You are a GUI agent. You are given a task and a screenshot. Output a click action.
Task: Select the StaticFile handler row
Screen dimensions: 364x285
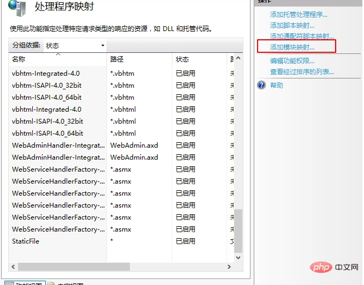click(121, 241)
